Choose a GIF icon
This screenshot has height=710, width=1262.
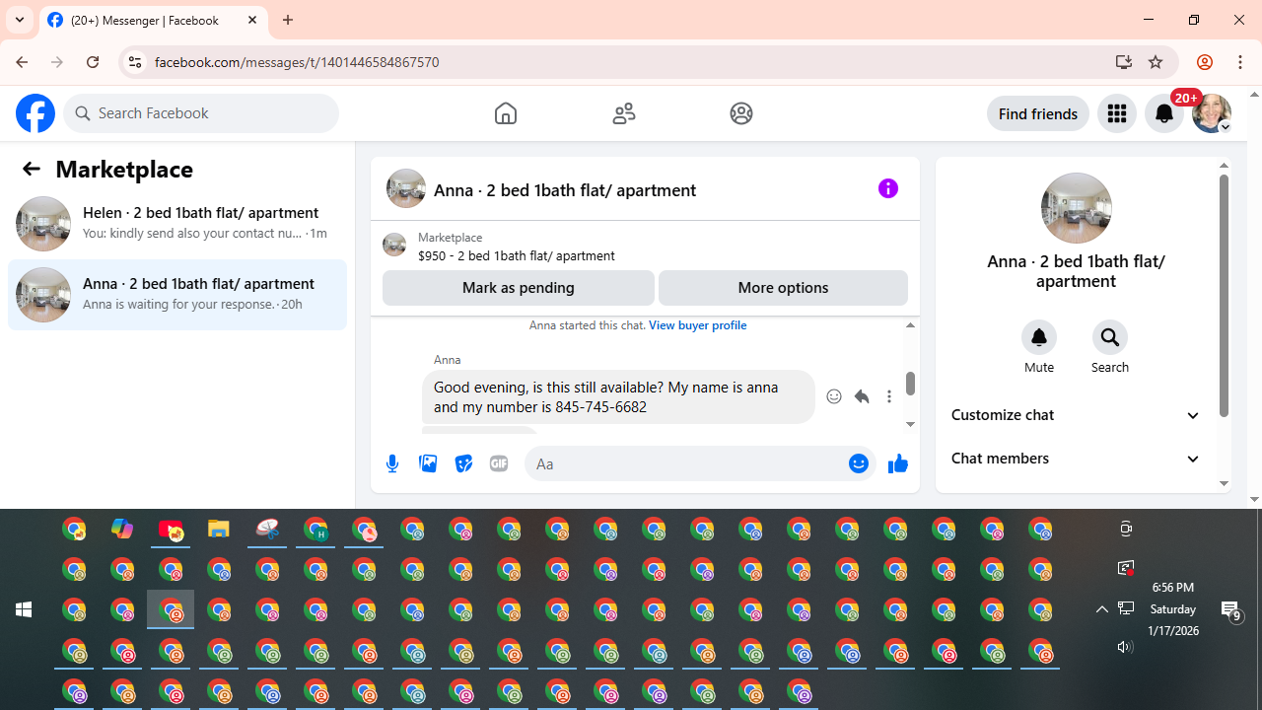point(499,463)
